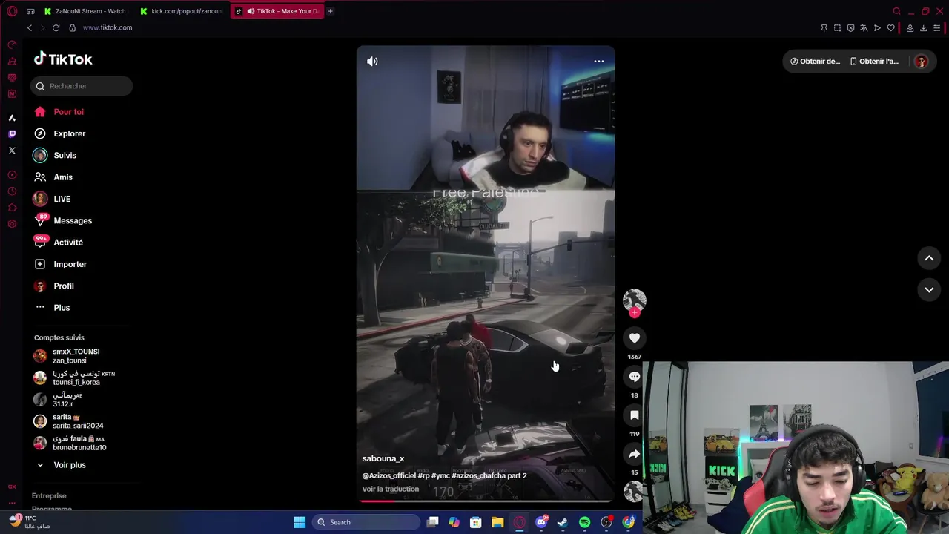The image size is (949, 534).
Task: Open Opera easy setup sliders icon
Action: [x=937, y=28]
